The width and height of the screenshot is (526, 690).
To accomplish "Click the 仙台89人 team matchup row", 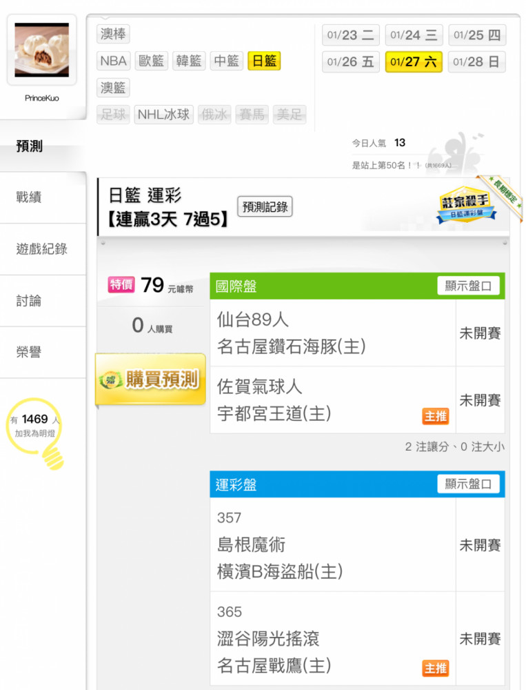I will pyautogui.click(x=333, y=333).
